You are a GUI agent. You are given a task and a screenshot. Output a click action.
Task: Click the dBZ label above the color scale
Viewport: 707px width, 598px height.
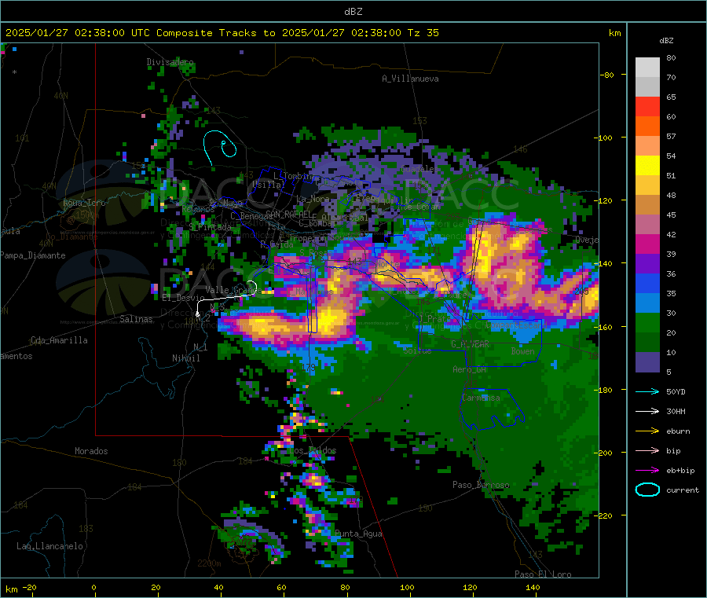666,41
